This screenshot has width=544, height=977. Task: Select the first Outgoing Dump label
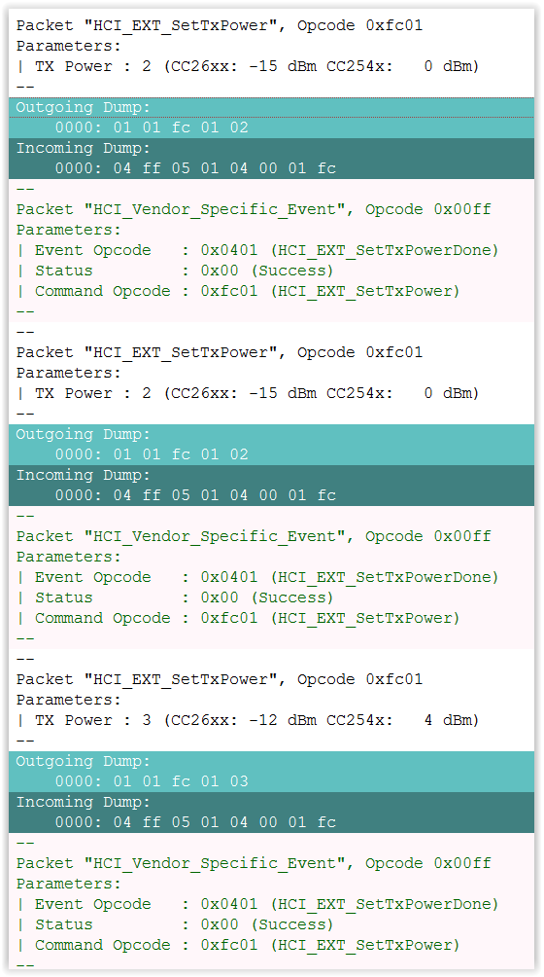point(84,108)
